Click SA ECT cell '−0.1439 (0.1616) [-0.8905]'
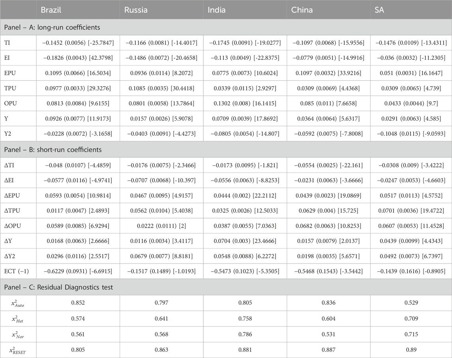 [x=411, y=271]
